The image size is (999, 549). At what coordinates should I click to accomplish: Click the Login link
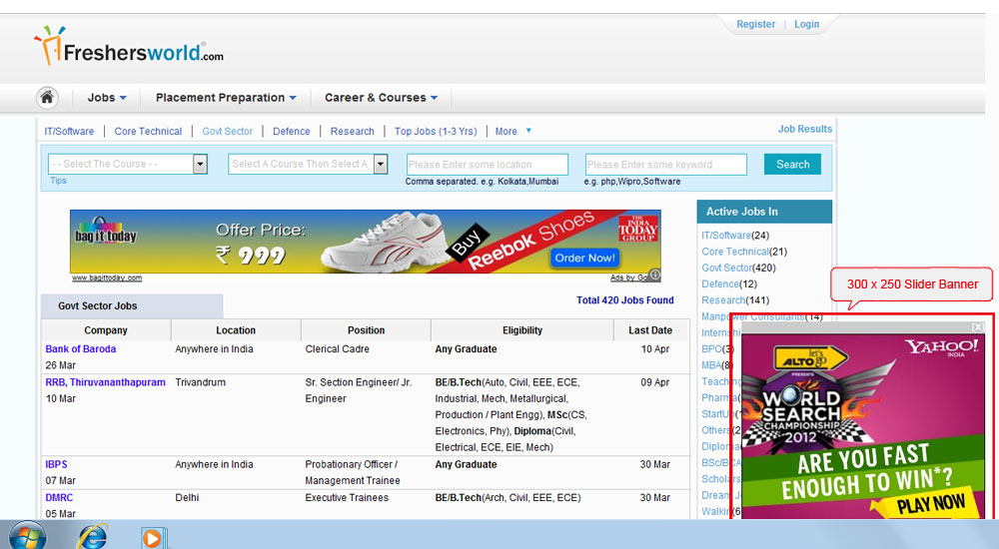coord(806,24)
